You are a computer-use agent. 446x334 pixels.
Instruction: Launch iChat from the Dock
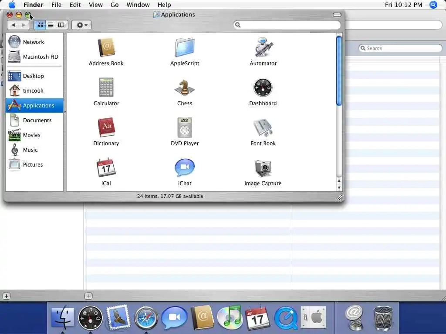pyautogui.click(x=174, y=317)
